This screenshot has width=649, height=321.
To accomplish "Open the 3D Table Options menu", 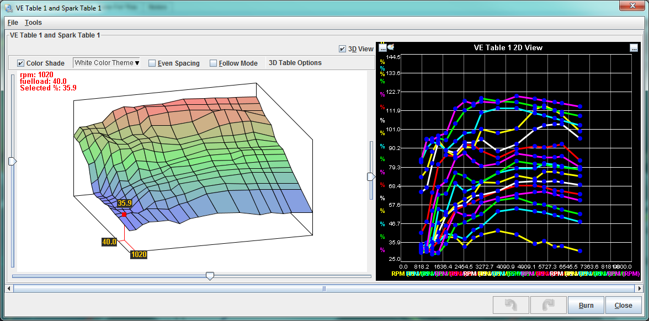I will (295, 63).
